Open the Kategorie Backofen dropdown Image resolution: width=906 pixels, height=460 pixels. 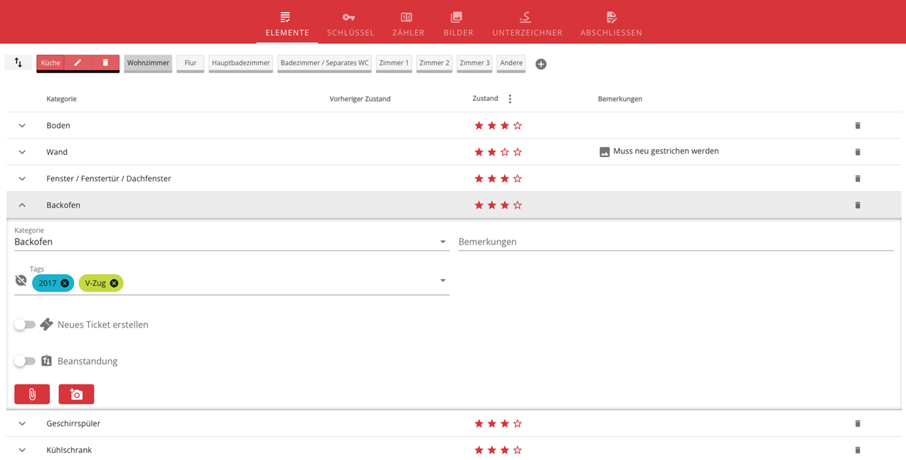(x=232, y=242)
